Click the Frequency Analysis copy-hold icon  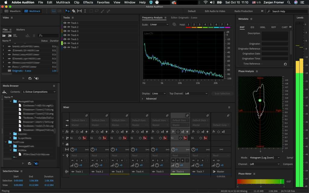click(174, 24)
